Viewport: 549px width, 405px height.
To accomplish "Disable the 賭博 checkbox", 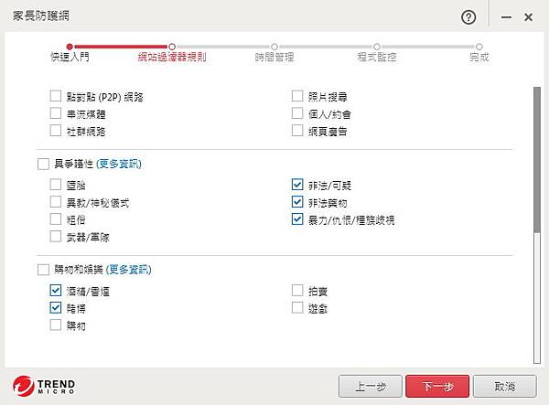I will (57, 308).
